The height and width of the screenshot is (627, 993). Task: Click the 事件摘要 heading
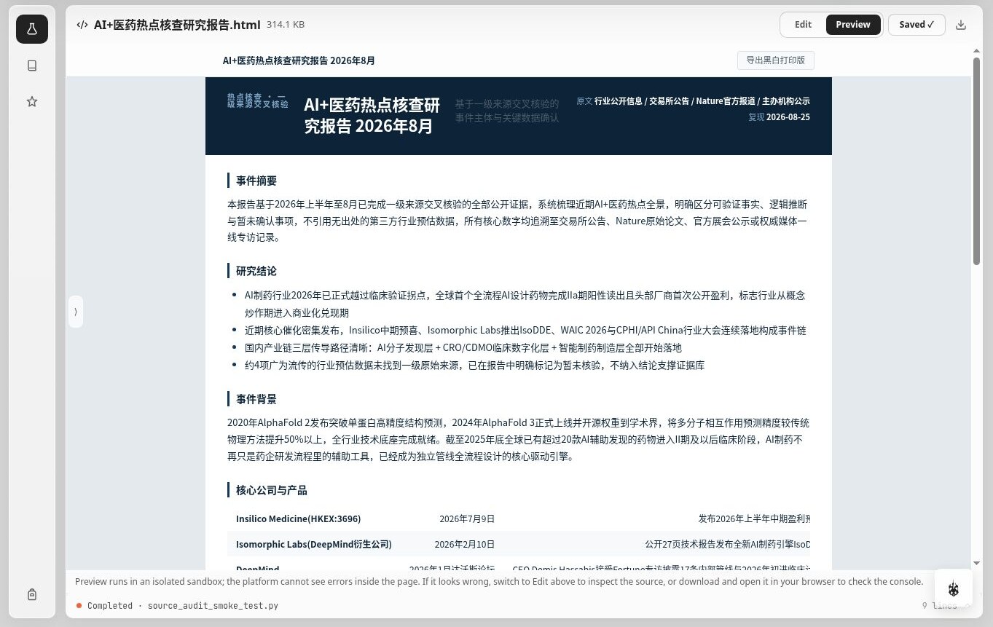point(256,181)
